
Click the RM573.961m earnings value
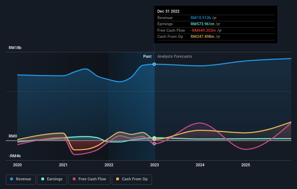[x=202, y=24]
